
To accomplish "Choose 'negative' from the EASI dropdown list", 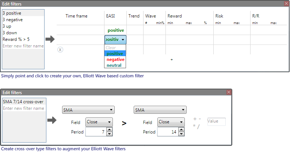I will (x=115, y=59).
